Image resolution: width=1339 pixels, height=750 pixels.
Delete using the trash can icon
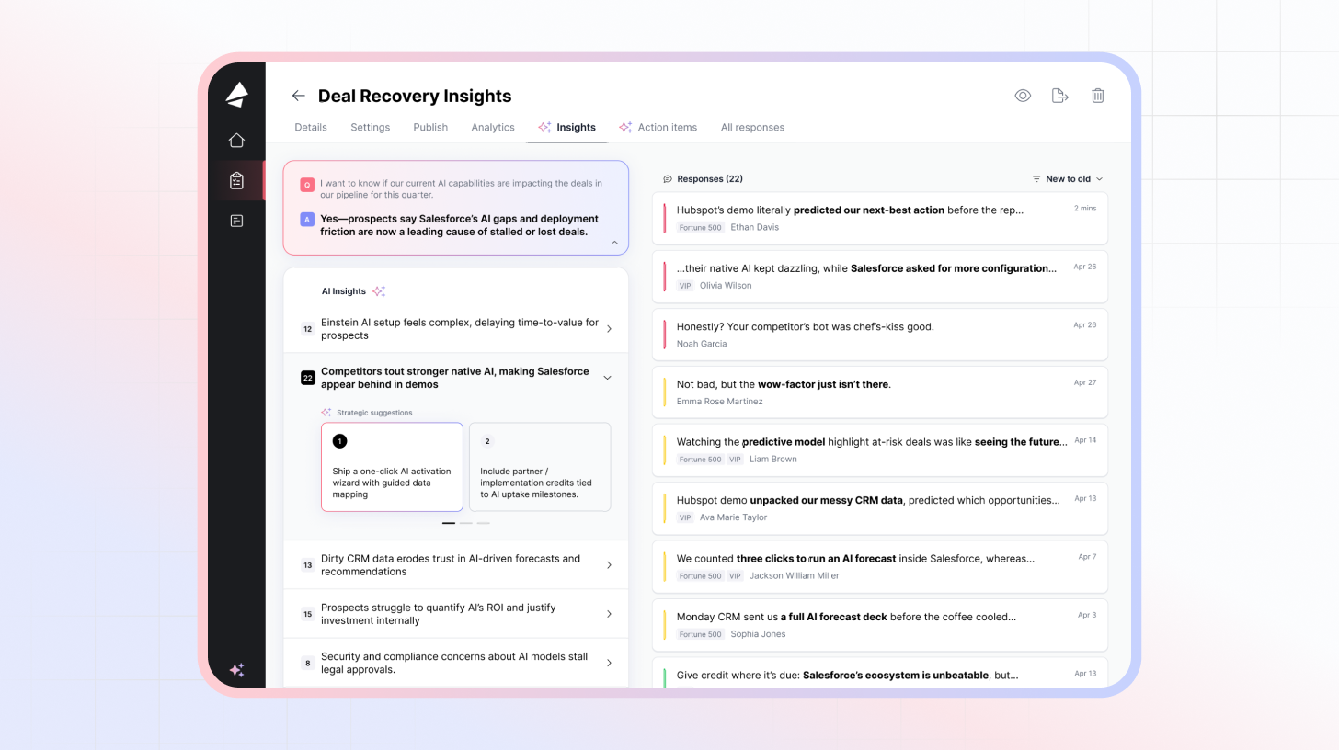pyautogui.click(x=1097, y=96)
